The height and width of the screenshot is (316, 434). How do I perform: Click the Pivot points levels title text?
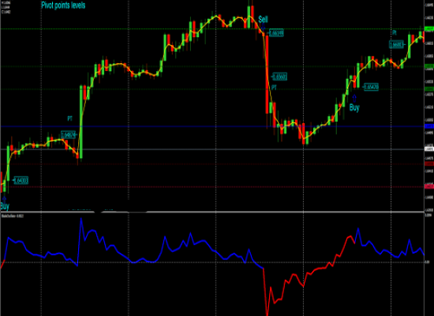[63, 6]
